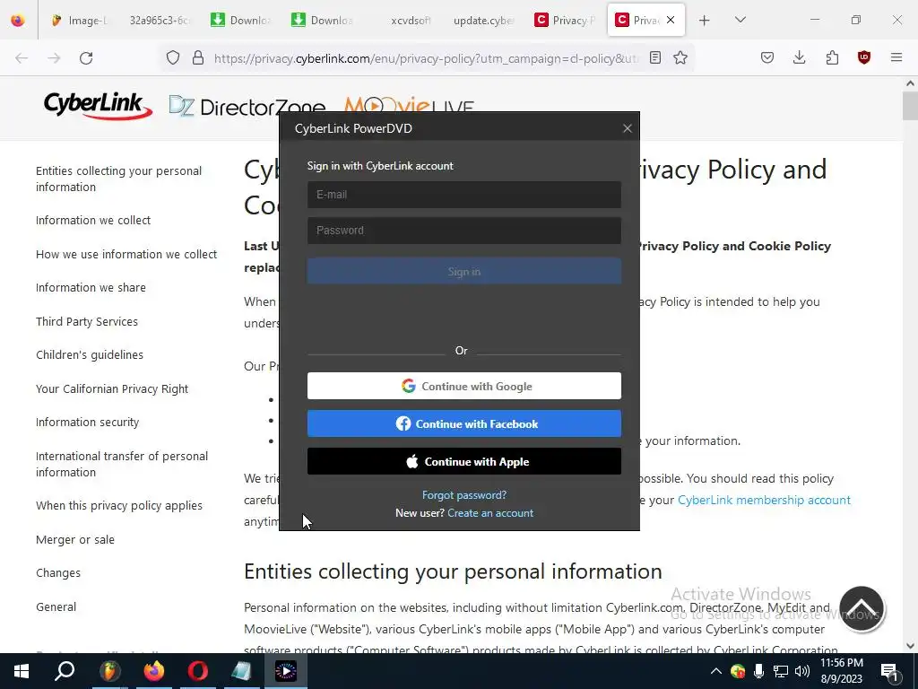Image resolution: width=918 pixels, height=689 pixels.
Task: Choose Continue with Facebook
Action: tap(463, 423)
